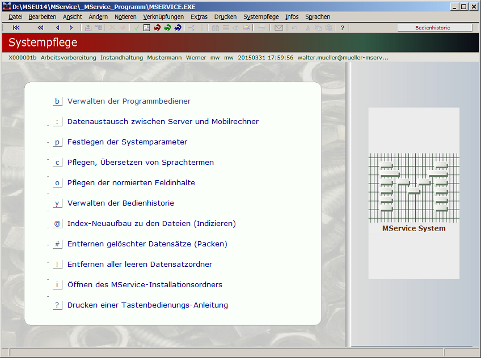
Task: Jump to first record navigation arrow
Action: [x=16, y=28]
